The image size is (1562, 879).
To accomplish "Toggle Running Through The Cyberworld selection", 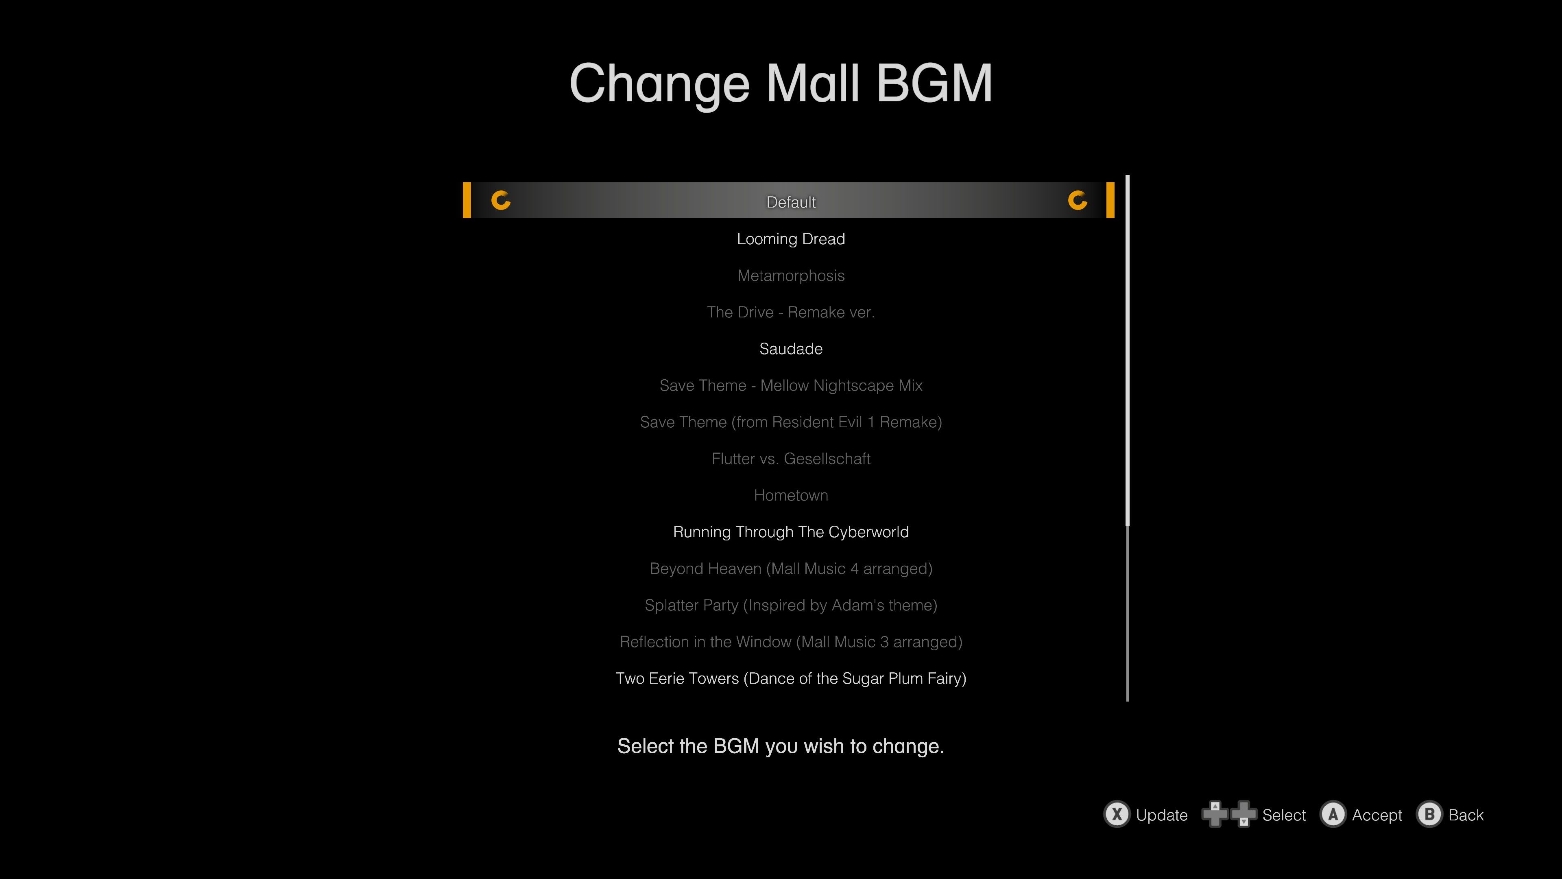I will 791,531.
